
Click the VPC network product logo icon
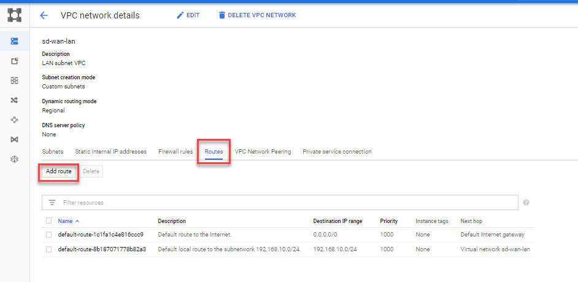(14, 15)
